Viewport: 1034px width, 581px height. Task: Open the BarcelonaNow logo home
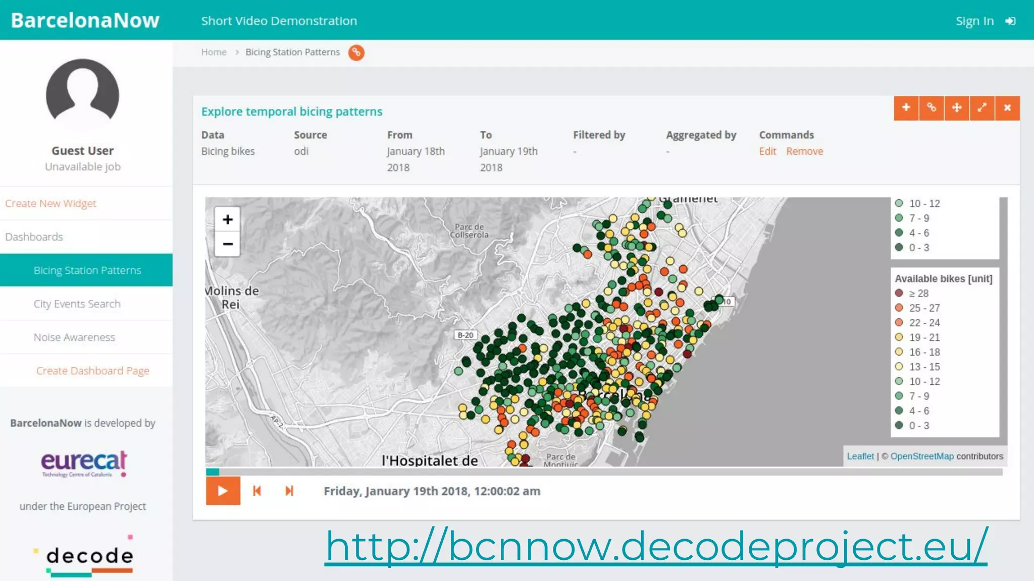pos(85,20)
